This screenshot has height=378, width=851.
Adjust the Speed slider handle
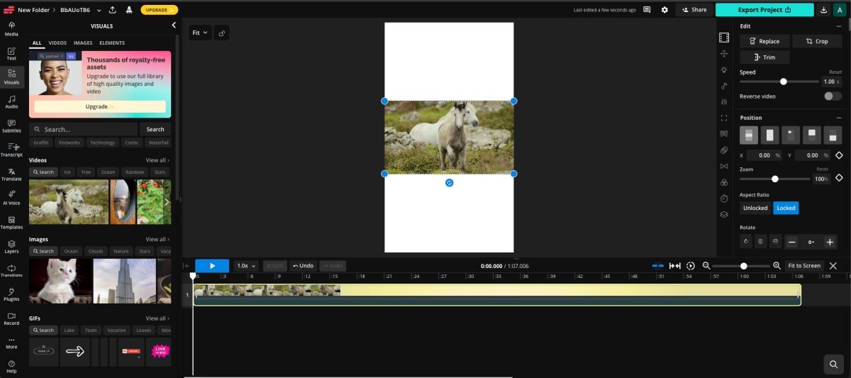coord(784,82)
